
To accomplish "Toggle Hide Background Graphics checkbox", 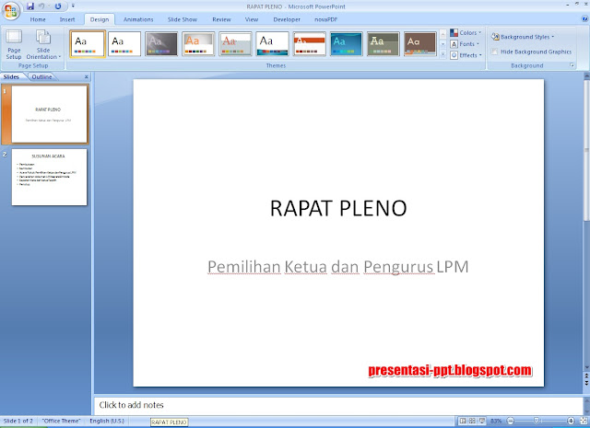I will [495, 52].
